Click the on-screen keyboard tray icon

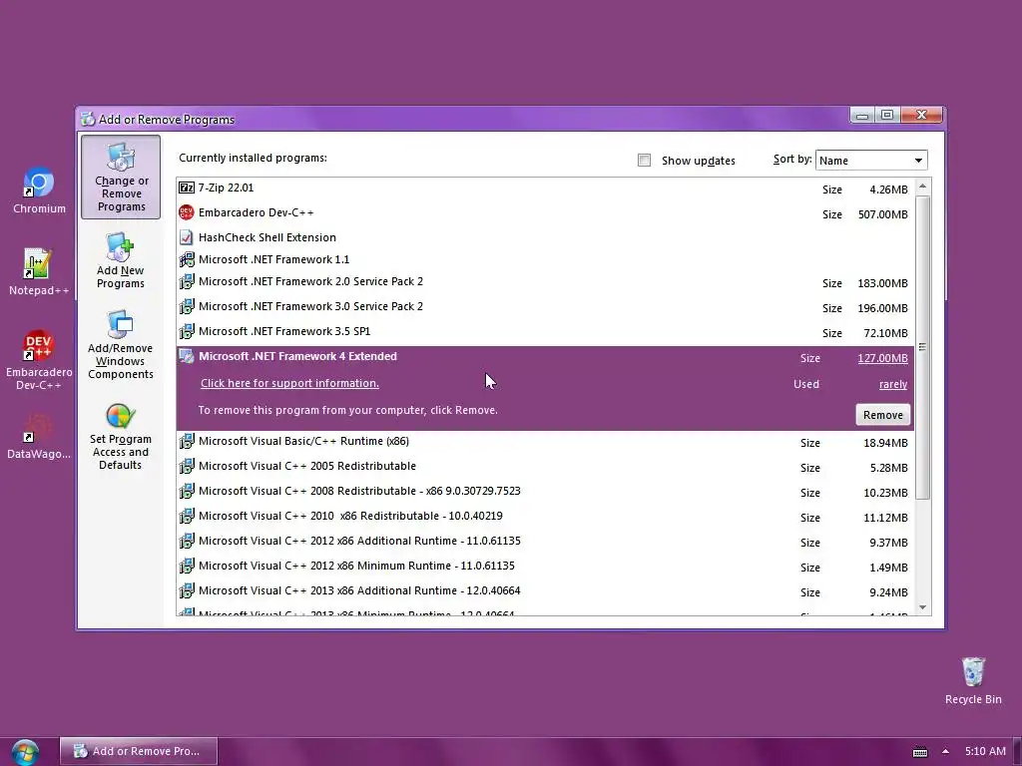(920, 752)
